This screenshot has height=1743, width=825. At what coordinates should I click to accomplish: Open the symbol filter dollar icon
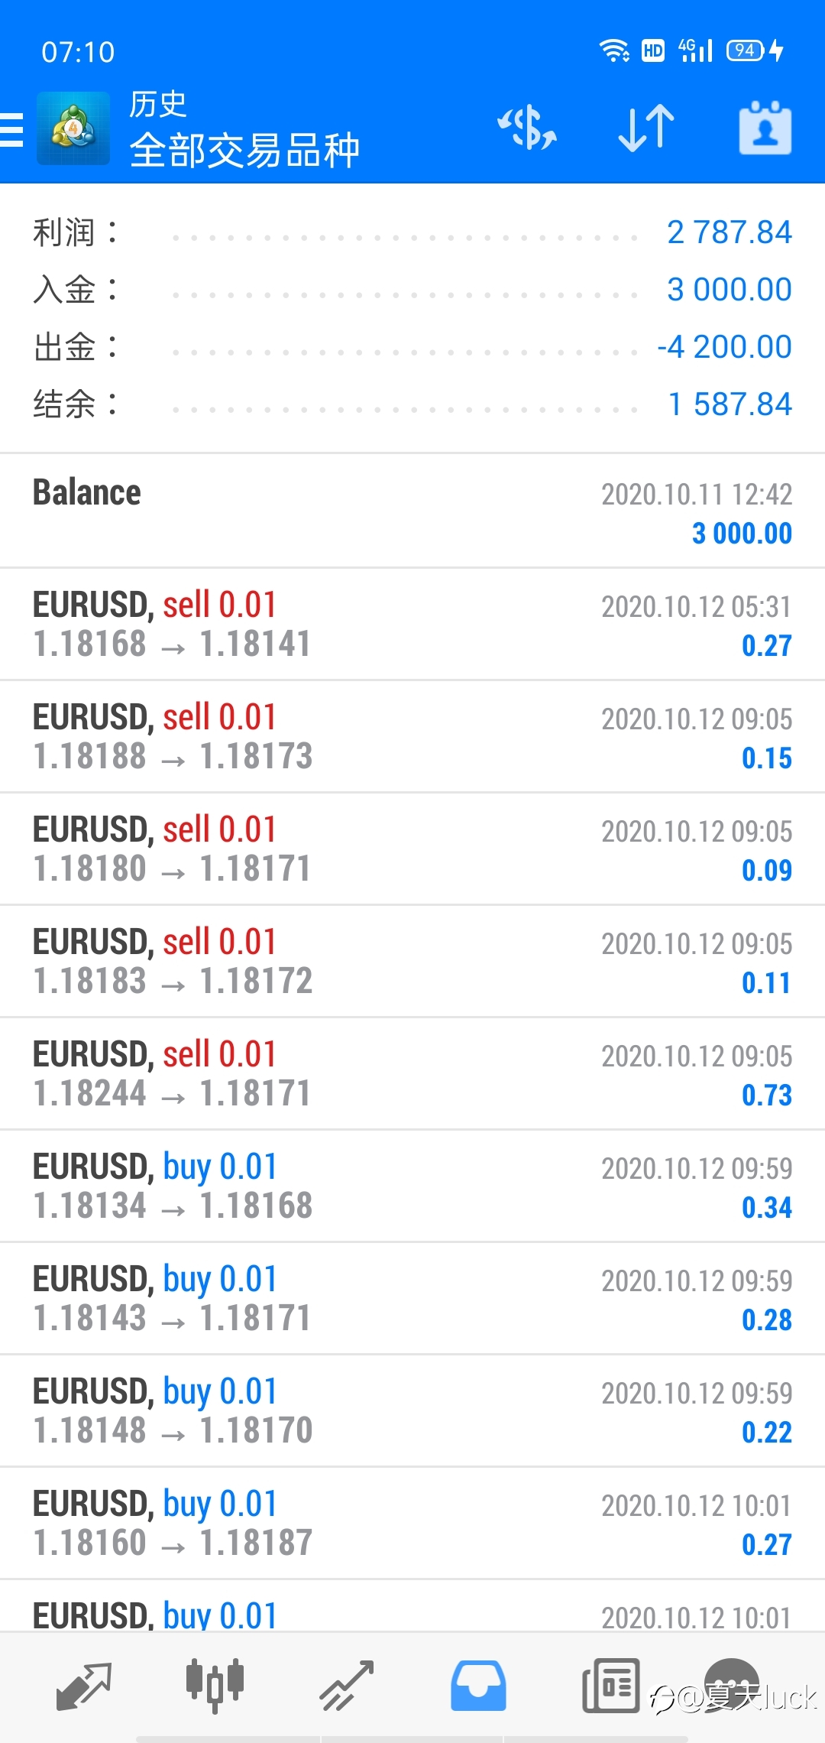coord(527,128)
